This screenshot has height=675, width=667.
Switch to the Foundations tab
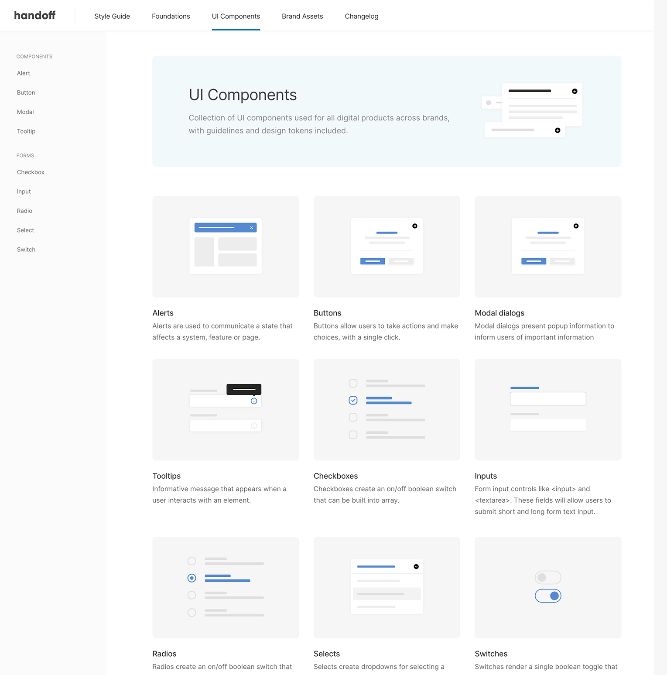(x=171, y=16)
